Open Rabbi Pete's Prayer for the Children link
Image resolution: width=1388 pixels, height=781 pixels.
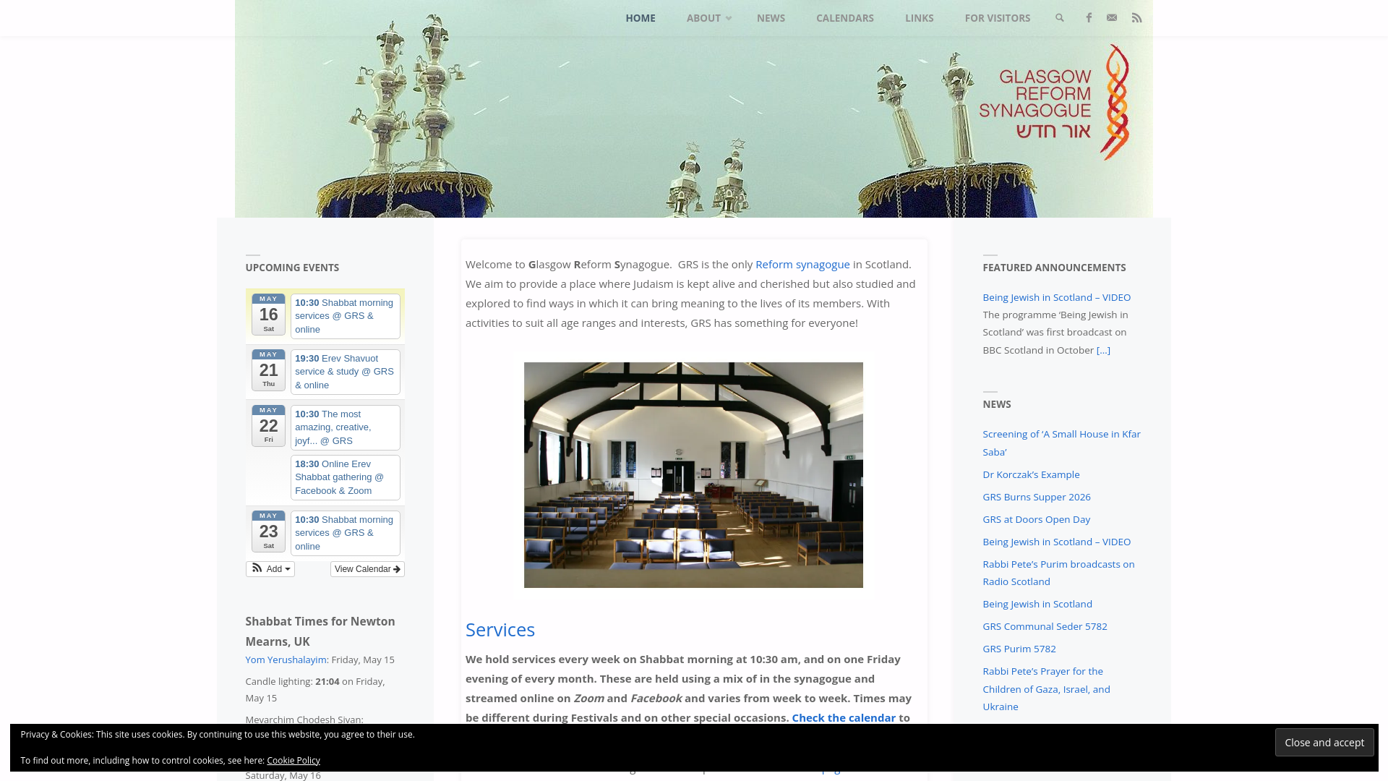(1046, 689)
